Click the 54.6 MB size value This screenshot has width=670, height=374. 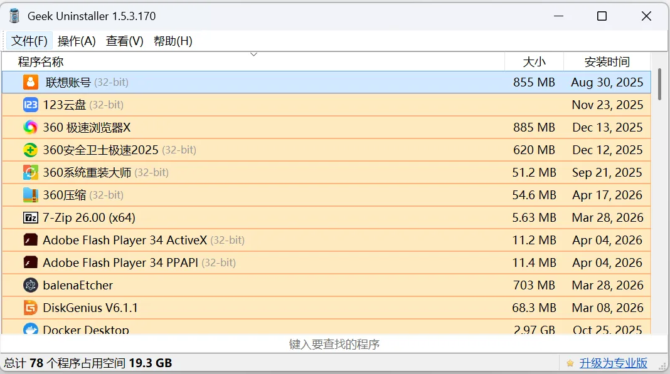tap(534, 195)
